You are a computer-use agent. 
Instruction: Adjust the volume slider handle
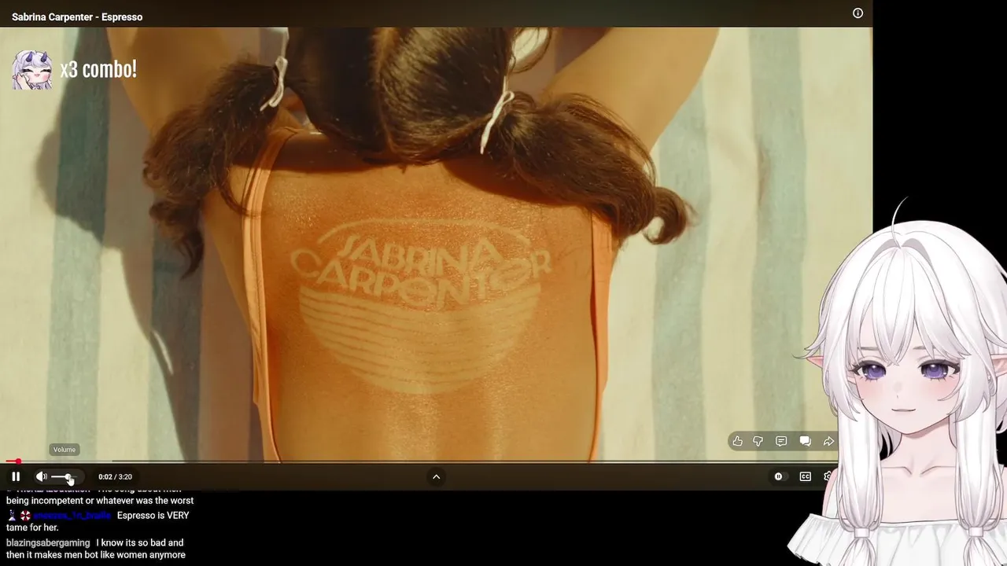[x=68, y=477]
